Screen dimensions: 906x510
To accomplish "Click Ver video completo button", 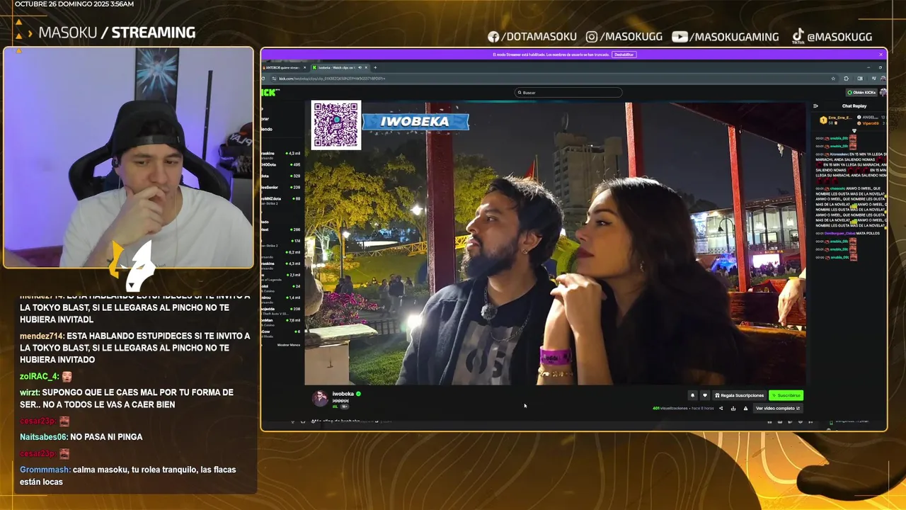I will pos(778,408).
